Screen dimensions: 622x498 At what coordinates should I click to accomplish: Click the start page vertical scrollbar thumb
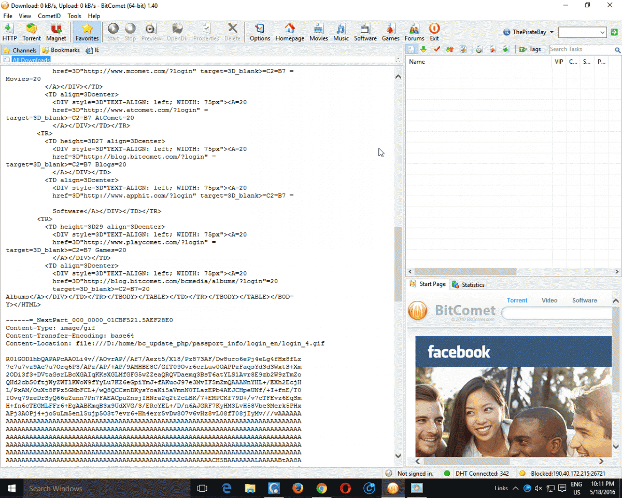point(616,350)
